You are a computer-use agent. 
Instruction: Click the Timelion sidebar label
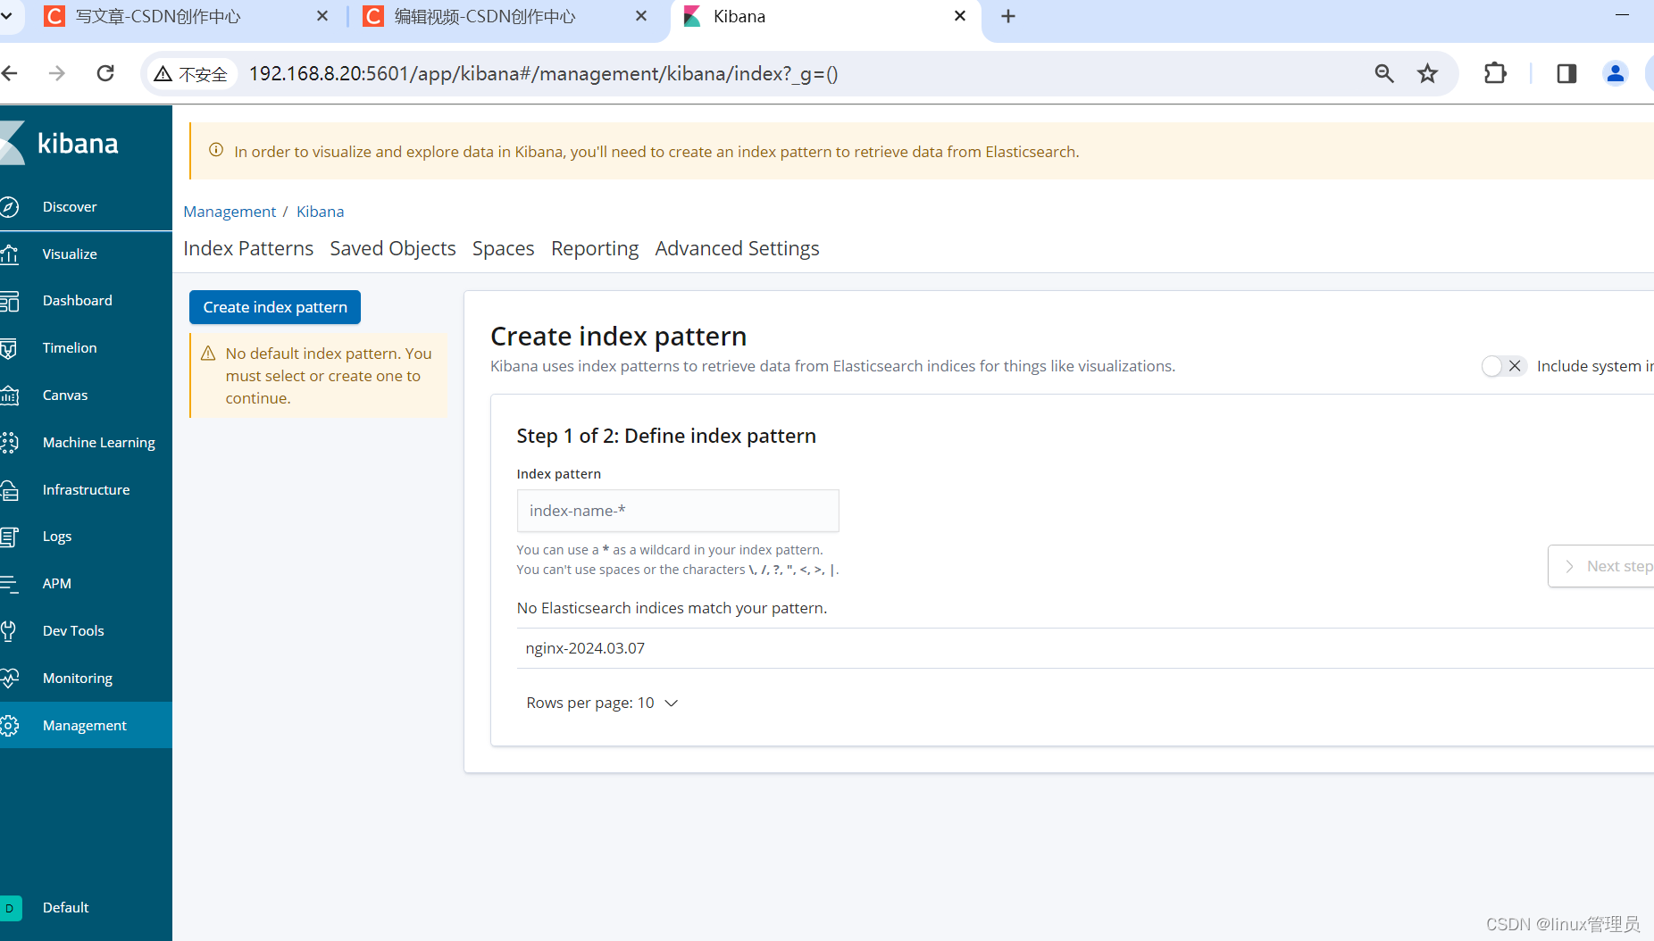70,348
